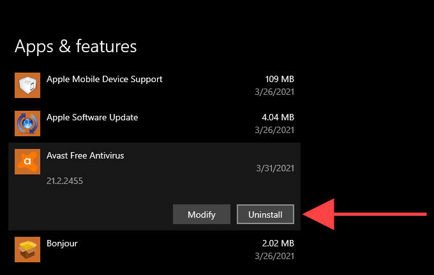Click the orange Avast Free Antivirus icon
This screenshot has height=275, width=434.
(x=27, y=162)
